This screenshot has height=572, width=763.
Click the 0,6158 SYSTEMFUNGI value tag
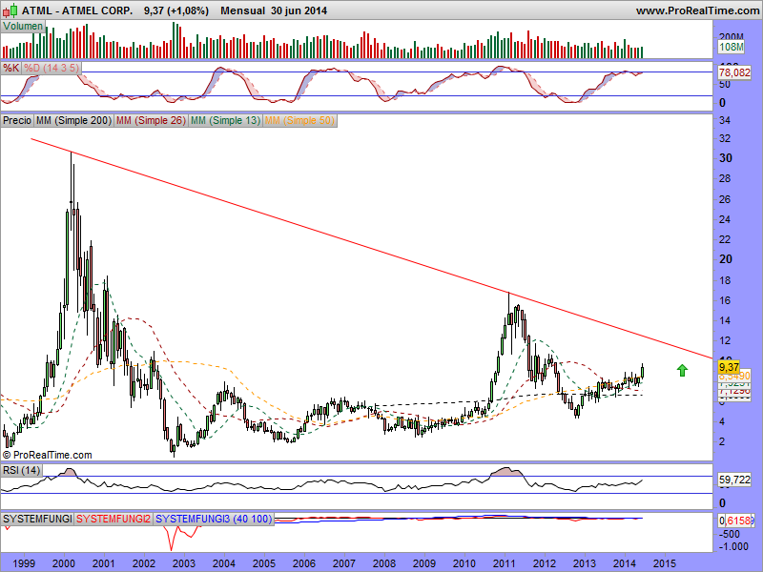(736, 521)
